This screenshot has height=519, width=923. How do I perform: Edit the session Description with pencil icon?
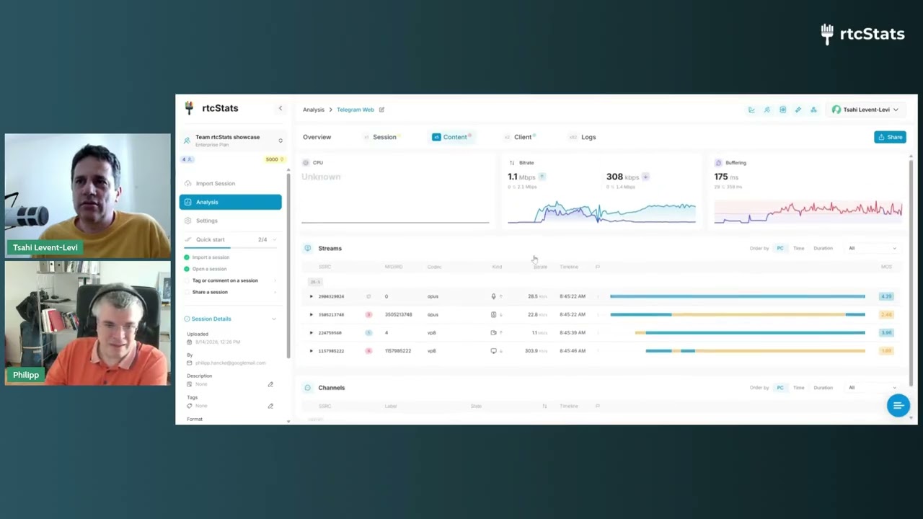tap(270, 384)
